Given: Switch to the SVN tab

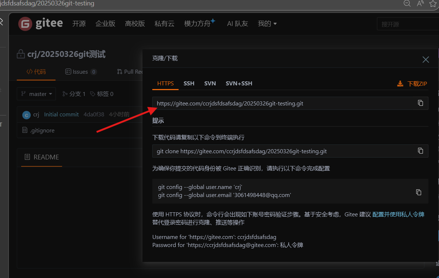Looking at the screenshot, I should click(210, 83).
